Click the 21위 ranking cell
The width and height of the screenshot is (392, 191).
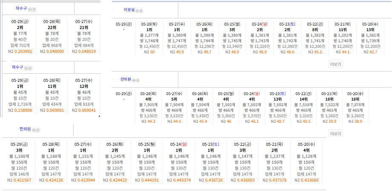[x=84, y=28]
